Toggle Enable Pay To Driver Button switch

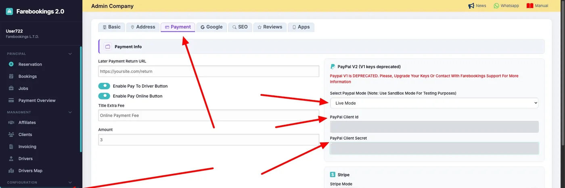tap(104, 86)
